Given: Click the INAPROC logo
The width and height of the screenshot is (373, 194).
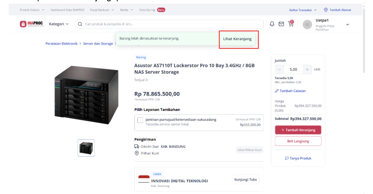Looking at the screenshot, I should point(31,24).
